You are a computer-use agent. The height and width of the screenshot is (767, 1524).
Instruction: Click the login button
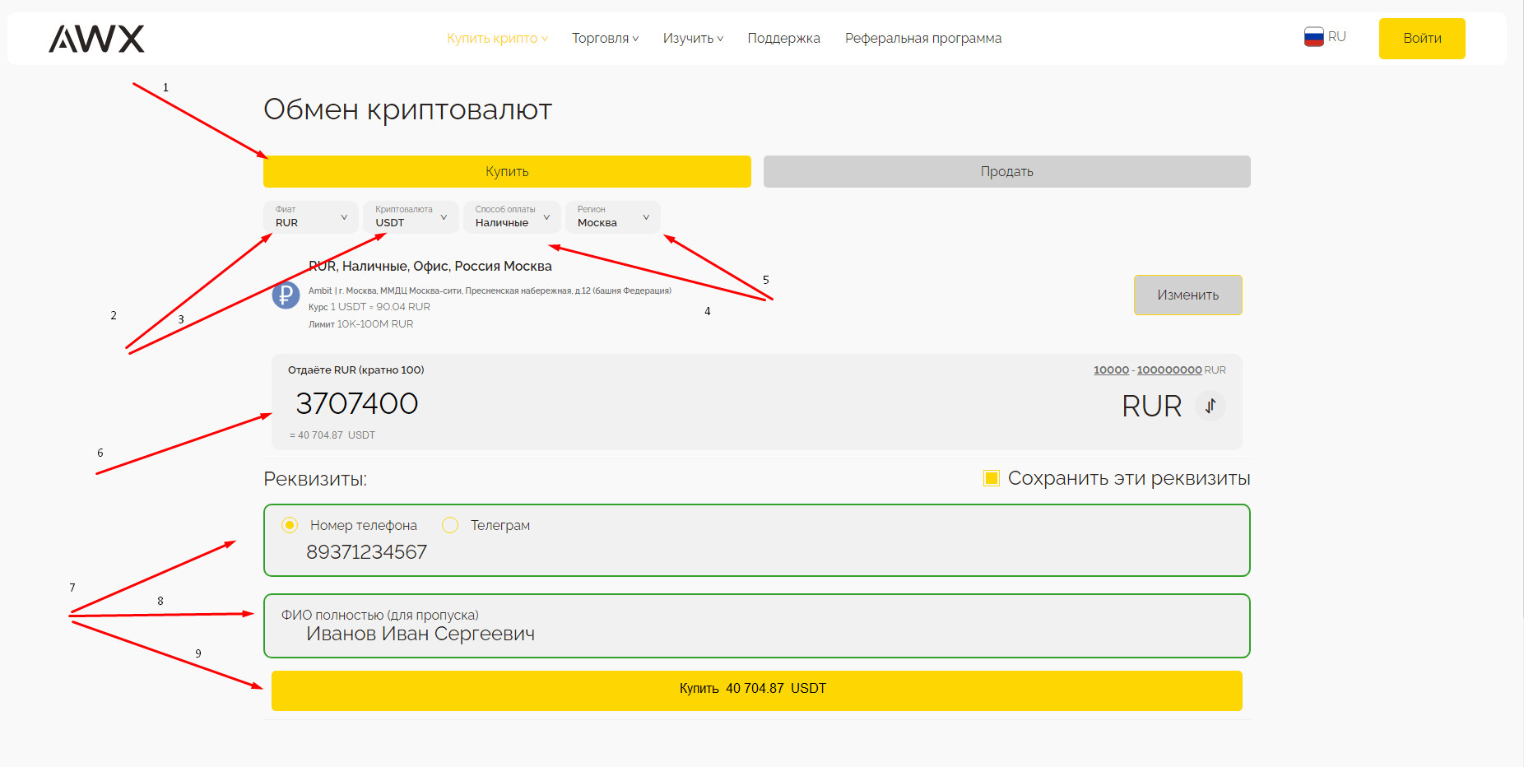click(1421, 39)
